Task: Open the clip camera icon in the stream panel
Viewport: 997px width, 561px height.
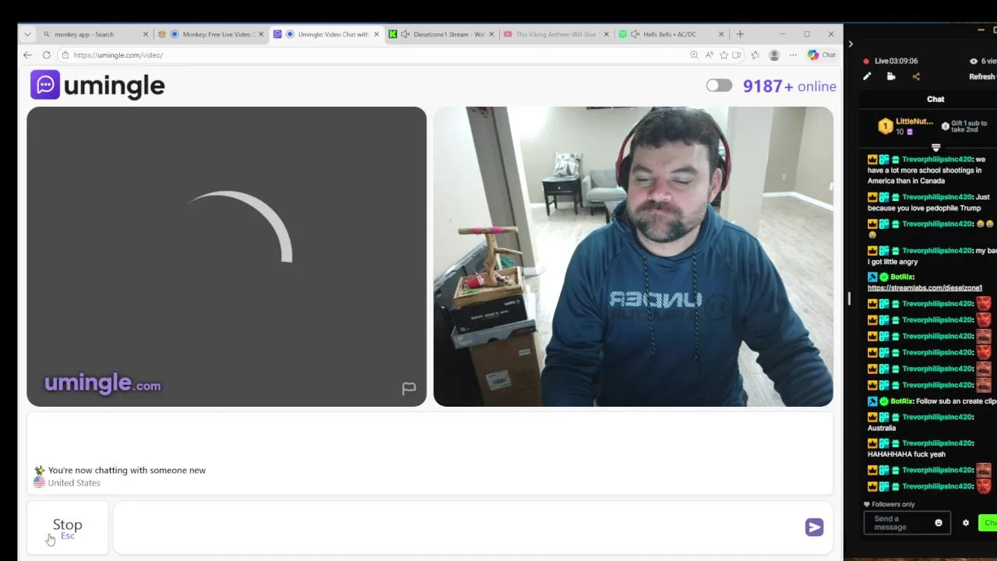Action: click(x=891, y=76)
